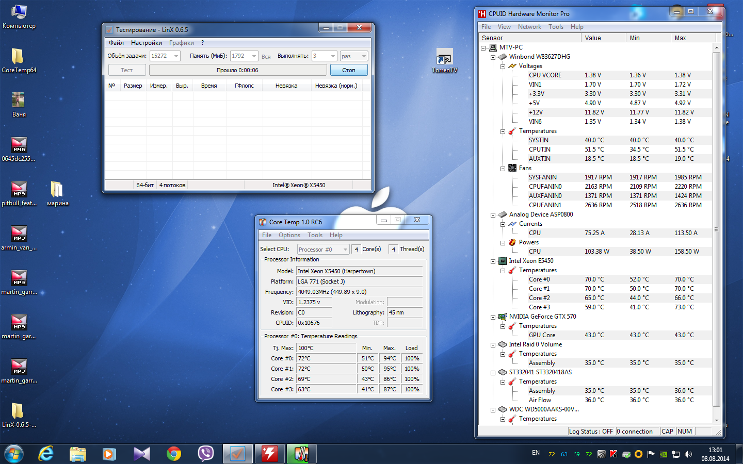Click the Value column header in HWMonitor
743x464 pixels.
pos(603,38)
